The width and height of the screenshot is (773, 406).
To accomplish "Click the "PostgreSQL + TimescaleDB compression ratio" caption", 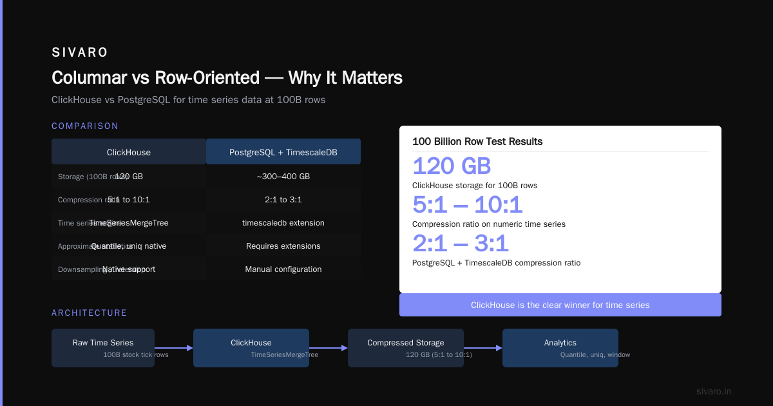I will (496, 263).
